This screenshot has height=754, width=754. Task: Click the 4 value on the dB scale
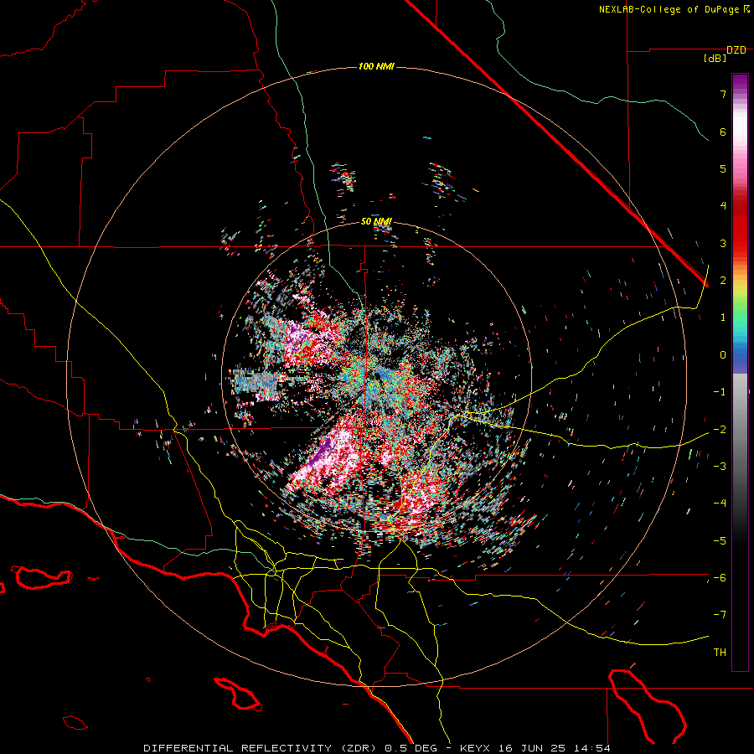[x=723, y=206]
